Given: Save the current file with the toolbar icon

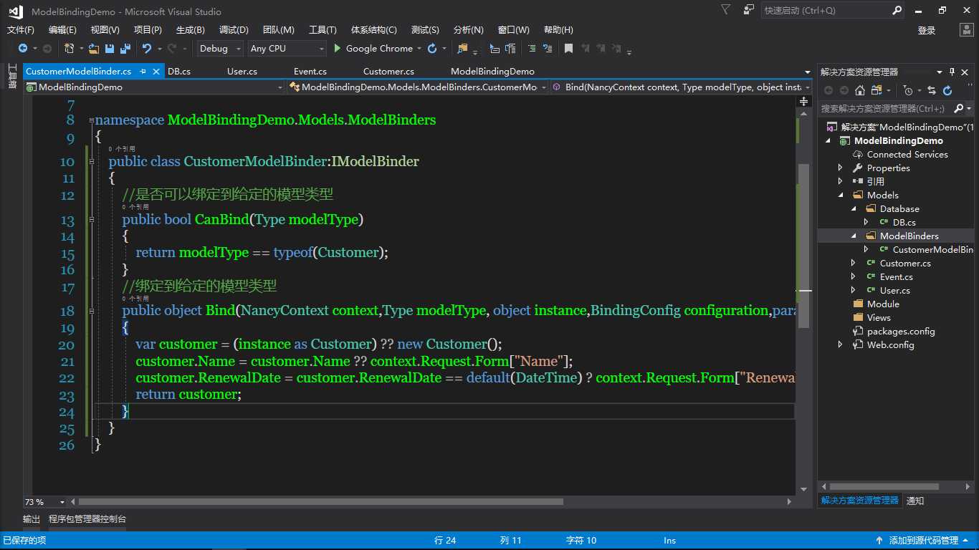Looking at the screenshot, I should tap(110, 49).
